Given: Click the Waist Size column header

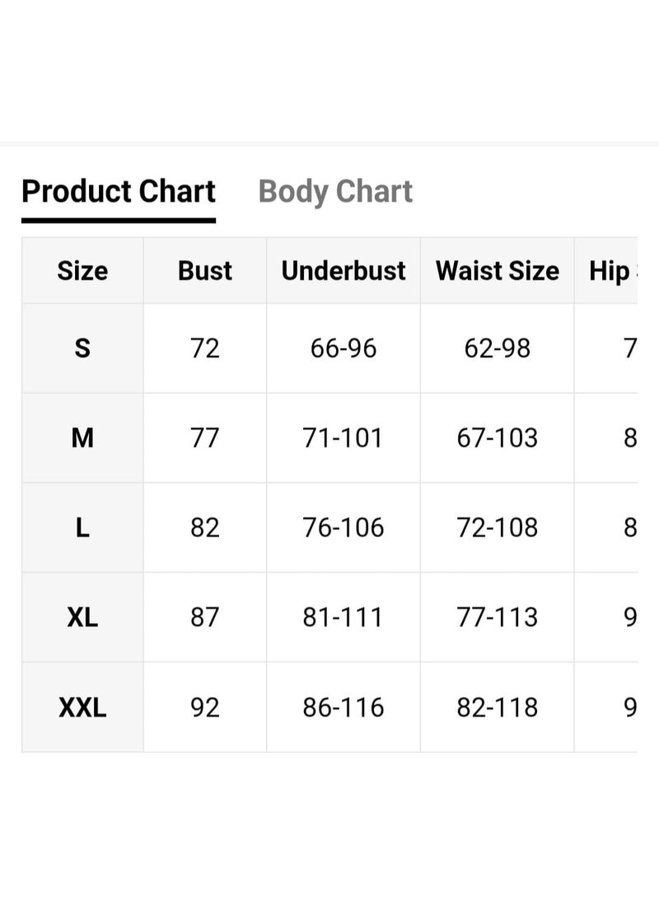Looking at the screenshot, I should [x=497, y=270].
